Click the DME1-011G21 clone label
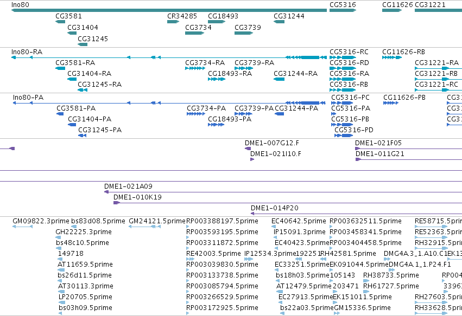Viewport: 462px width, 316px height. (x=380, y=154)
